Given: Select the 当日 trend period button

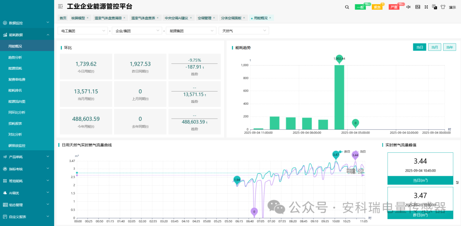Looking at the screenshot, I should (420, 47).
